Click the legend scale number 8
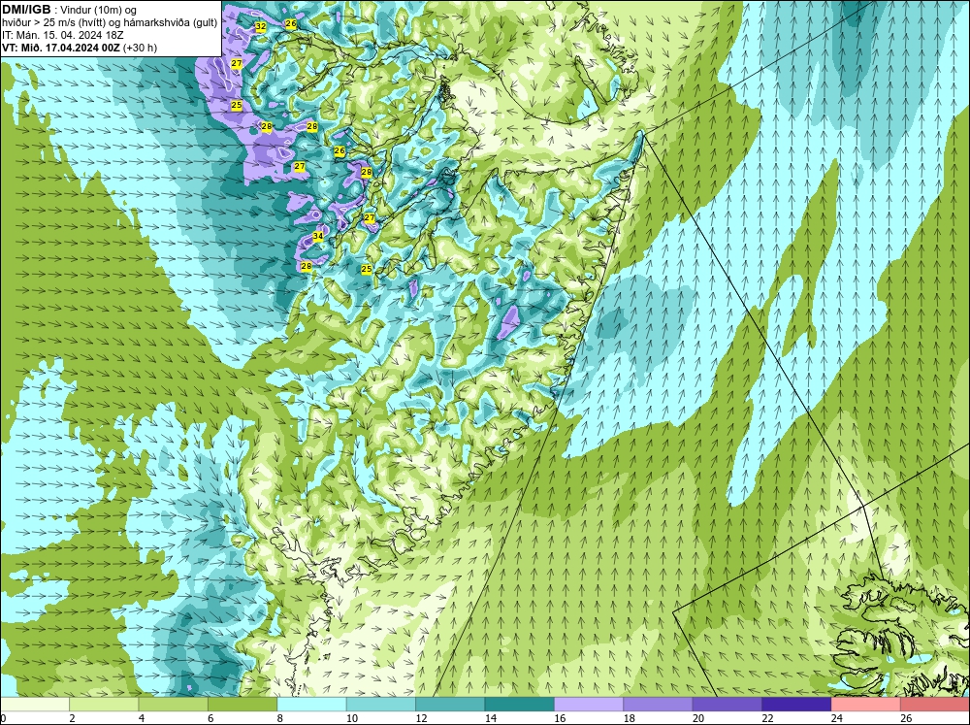Screen dimensions: 970x725 [280, 718]
